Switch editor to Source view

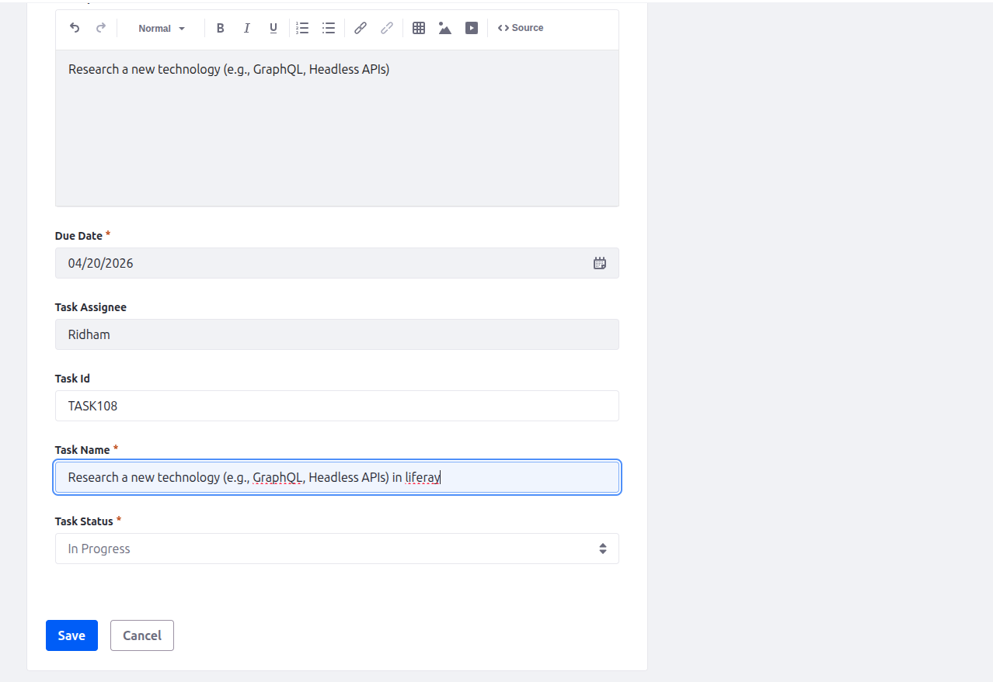pos(521,28)
